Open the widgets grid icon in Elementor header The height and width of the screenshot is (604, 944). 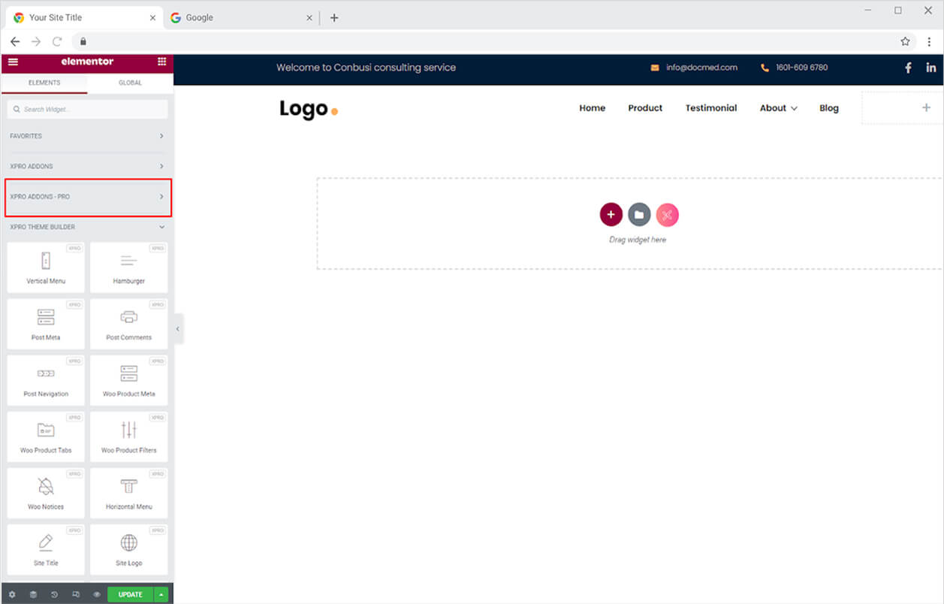pos(161,62)
